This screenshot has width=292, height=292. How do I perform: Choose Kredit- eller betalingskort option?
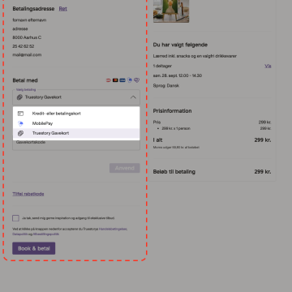pos(76,114)
